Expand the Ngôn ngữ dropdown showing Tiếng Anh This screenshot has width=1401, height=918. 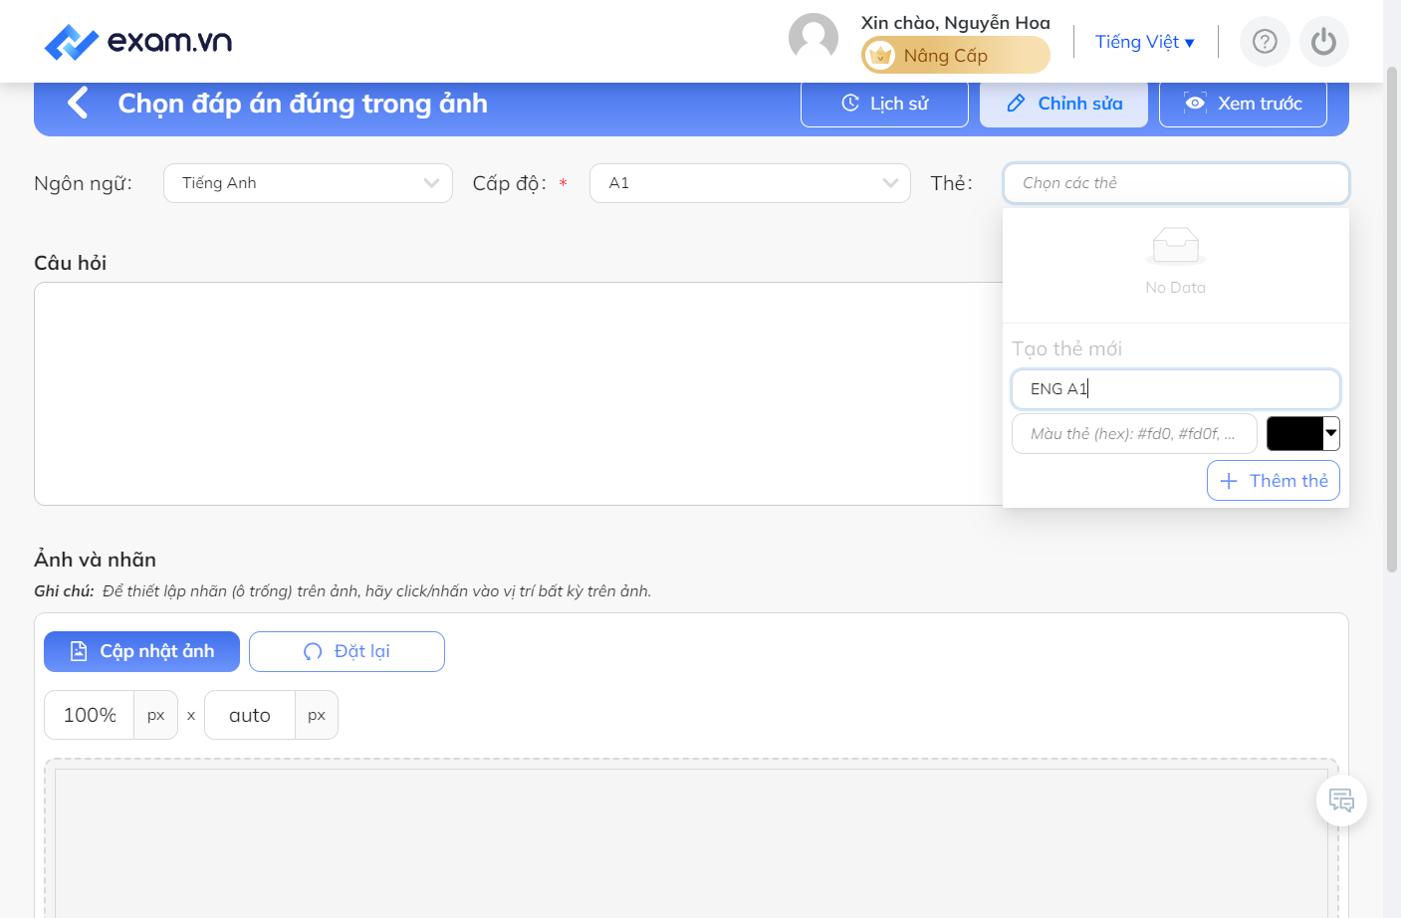point(308,183)
